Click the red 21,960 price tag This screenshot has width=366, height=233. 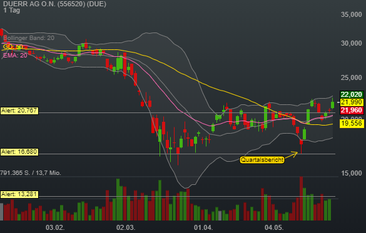coord(352,110)
